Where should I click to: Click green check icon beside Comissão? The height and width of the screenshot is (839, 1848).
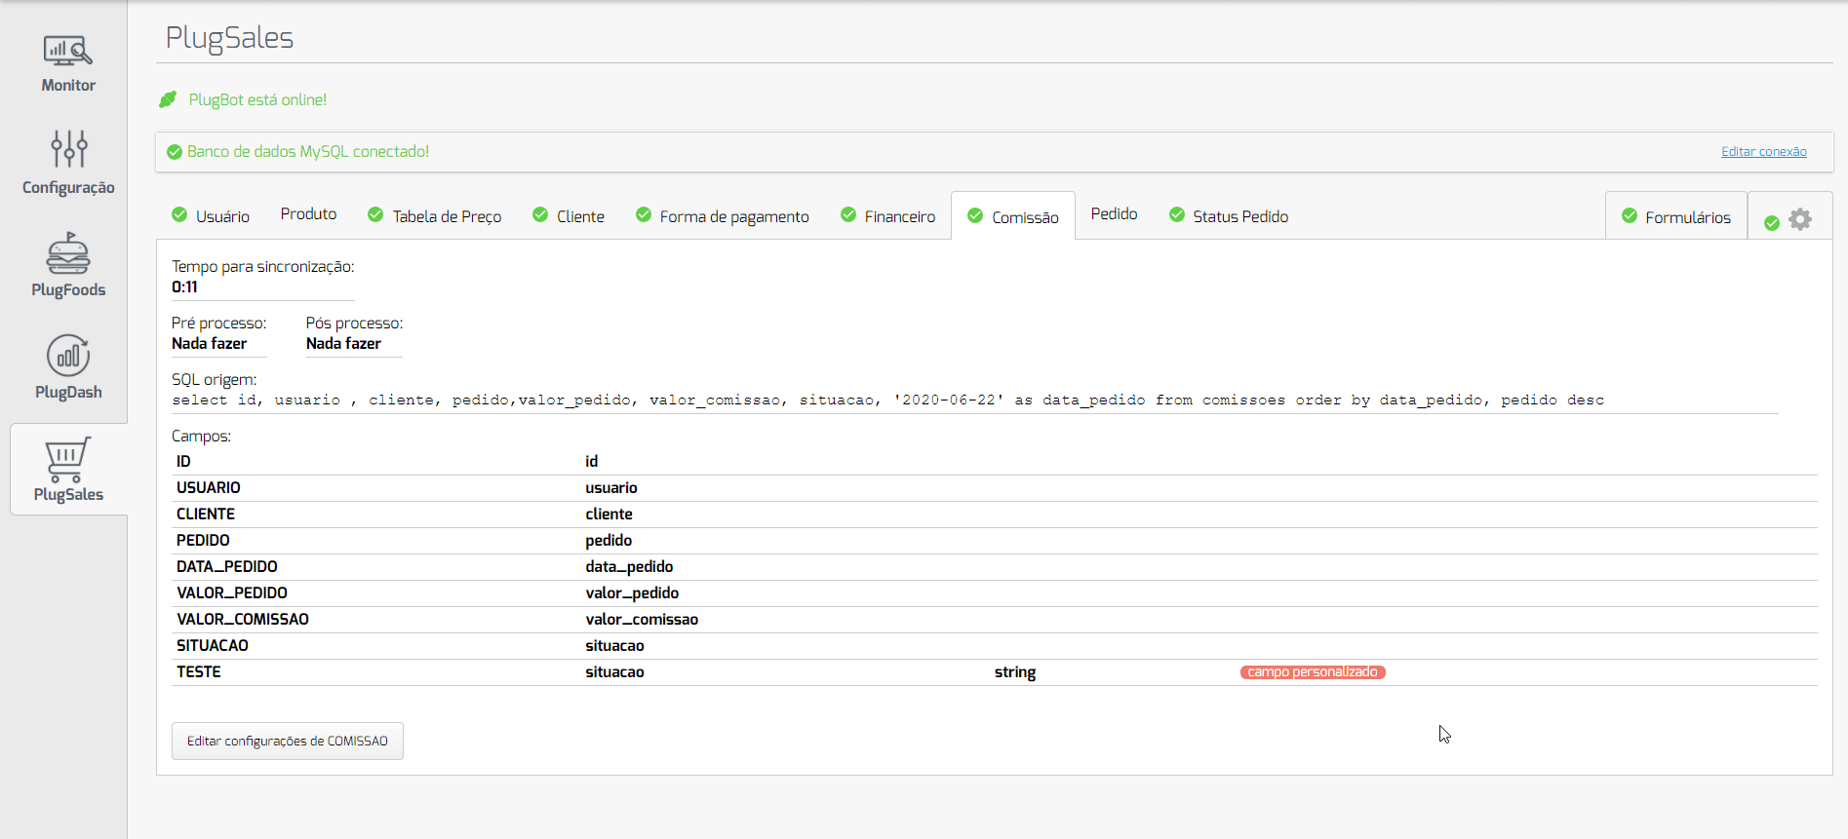click(975, 215)
